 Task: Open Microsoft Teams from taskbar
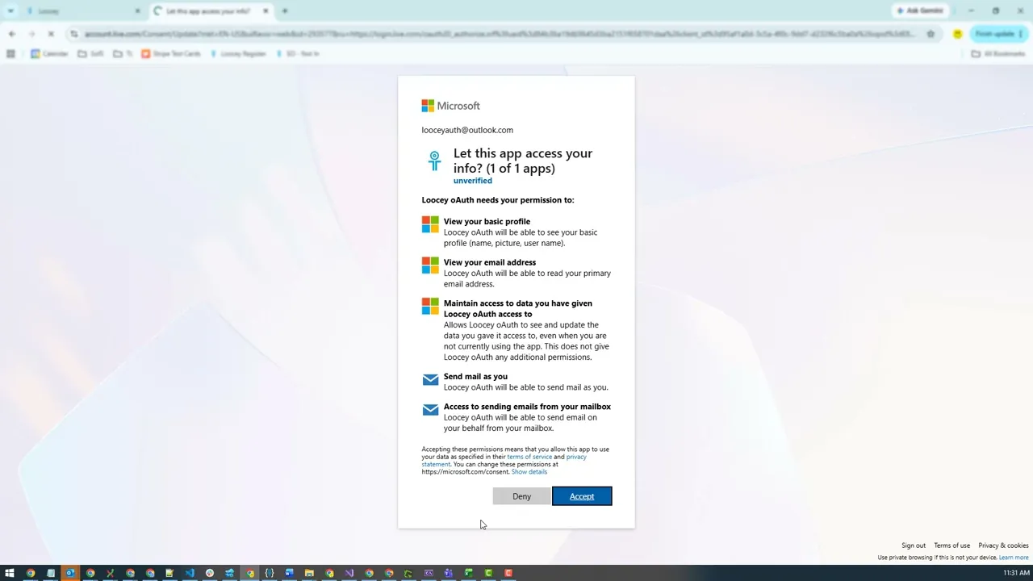point(449,573)
